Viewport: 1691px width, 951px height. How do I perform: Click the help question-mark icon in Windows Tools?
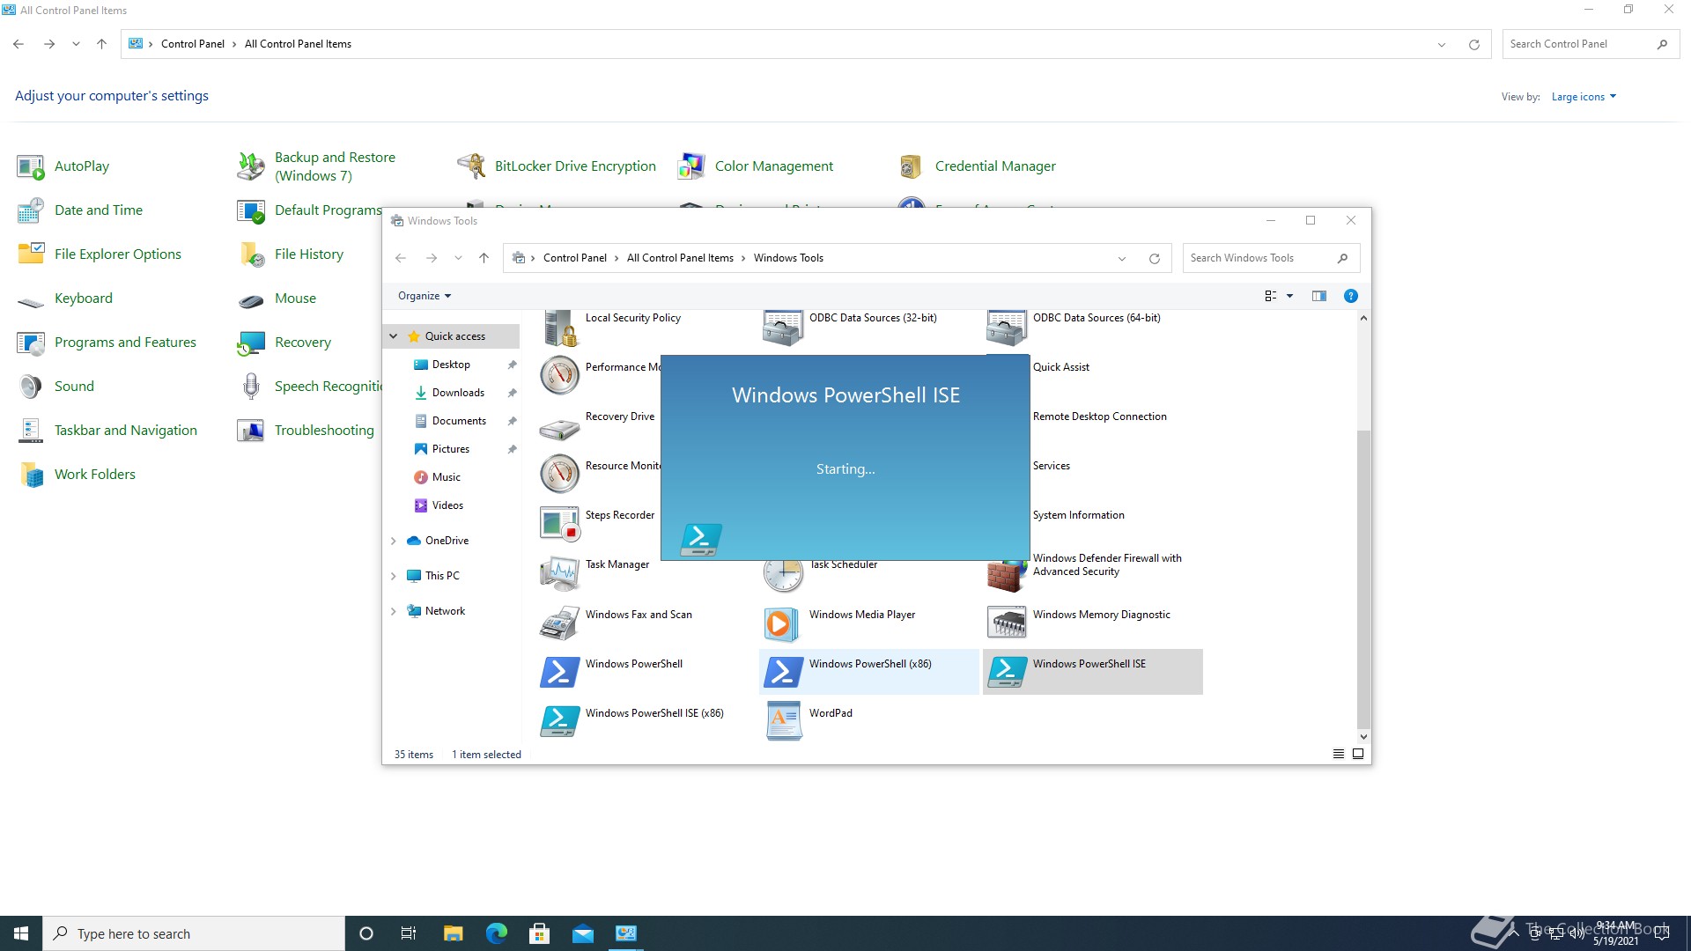(1350, 296)
